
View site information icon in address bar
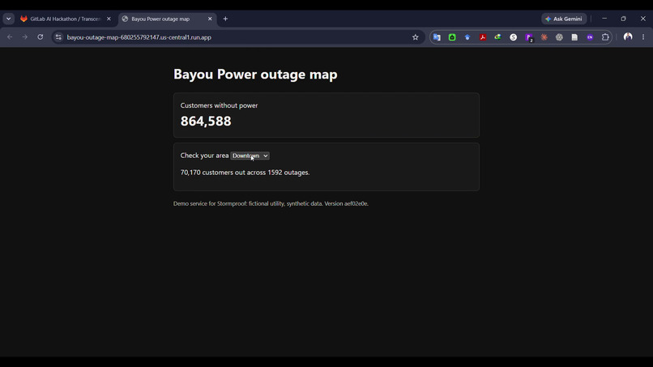(x=58, y=37)
